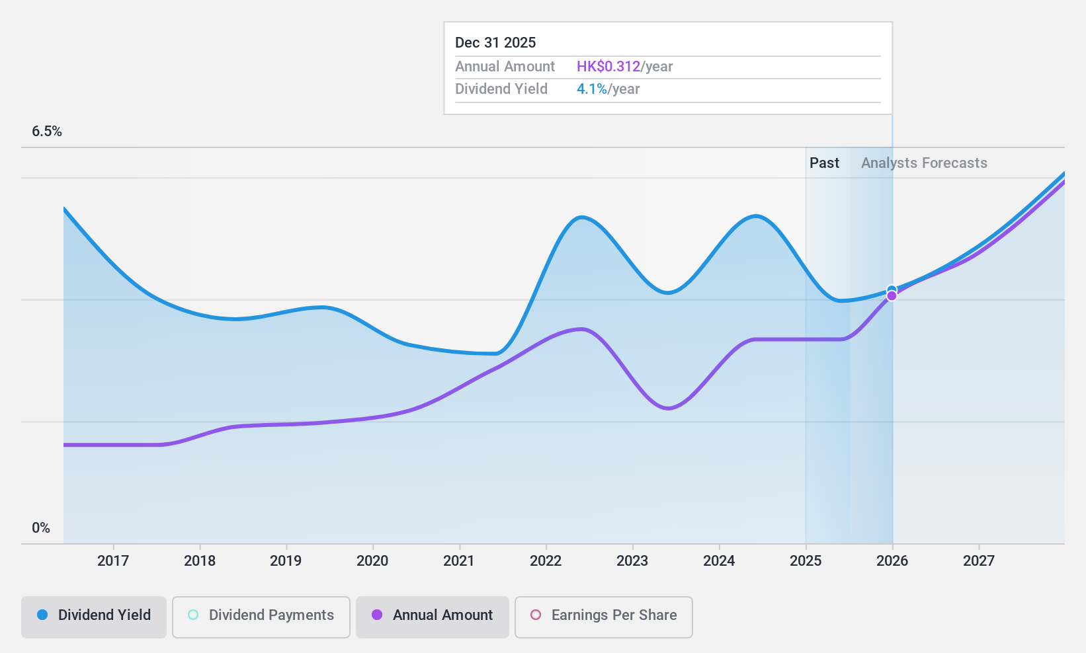Click the 2026 axis label
This screenshot has width=1086, height=653.
pyautogui.click(x=892, y=561)
